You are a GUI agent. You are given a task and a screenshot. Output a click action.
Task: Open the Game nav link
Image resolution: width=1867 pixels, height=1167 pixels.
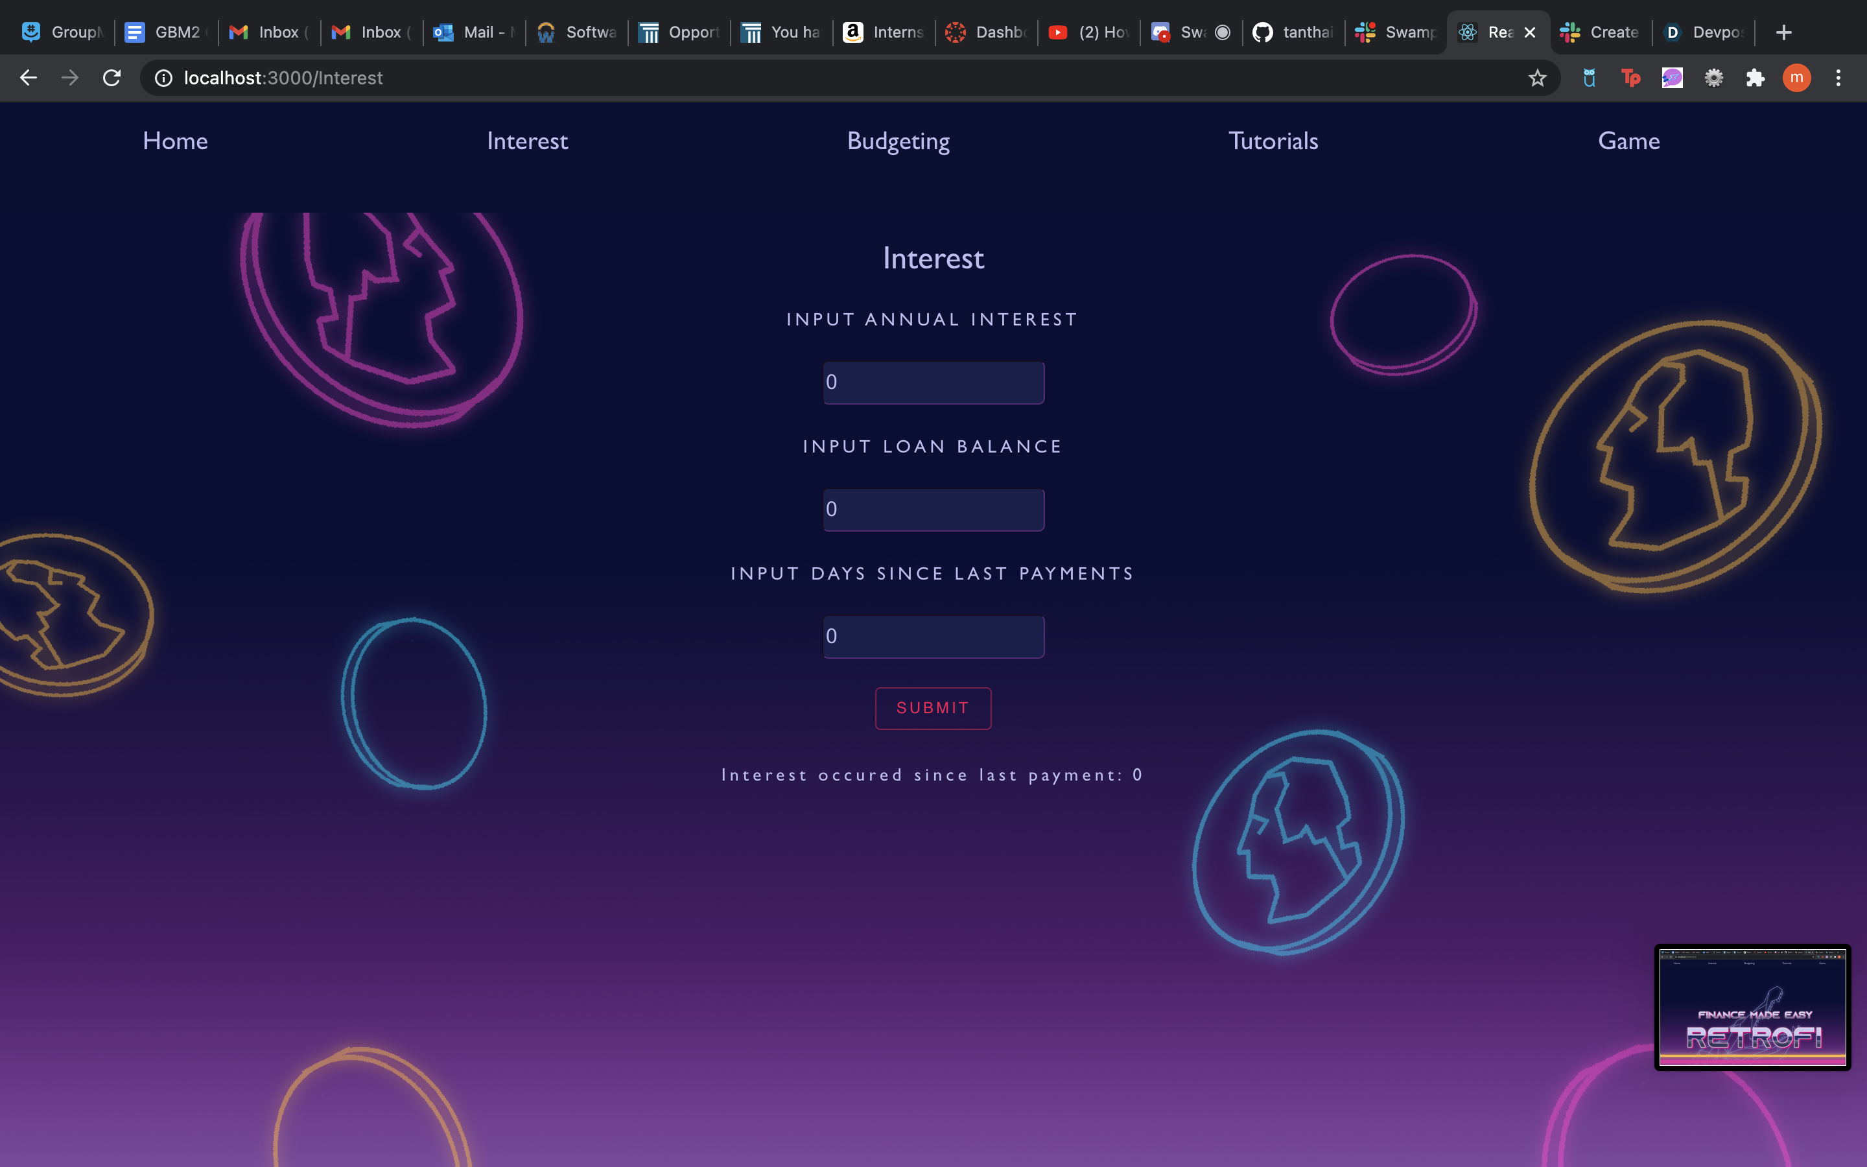point(1628,141)
